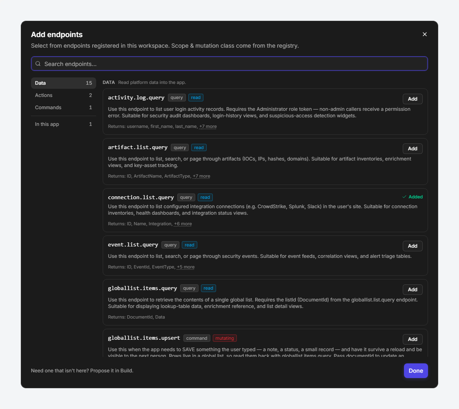This screenshot has height=409, width=459.
Task: Select the Actions category
Action: [64, 95]
